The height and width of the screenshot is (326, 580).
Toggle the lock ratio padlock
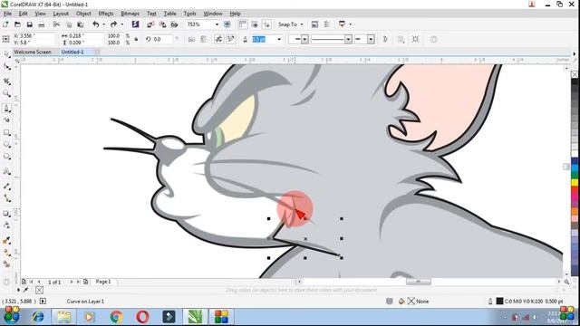pyautogui.click(x=137, y=39)
